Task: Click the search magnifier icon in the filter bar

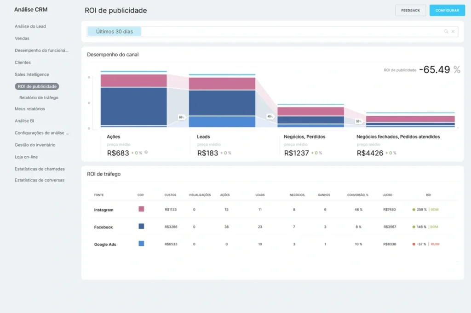Action: pyautogui.click(x=445, y=31)
